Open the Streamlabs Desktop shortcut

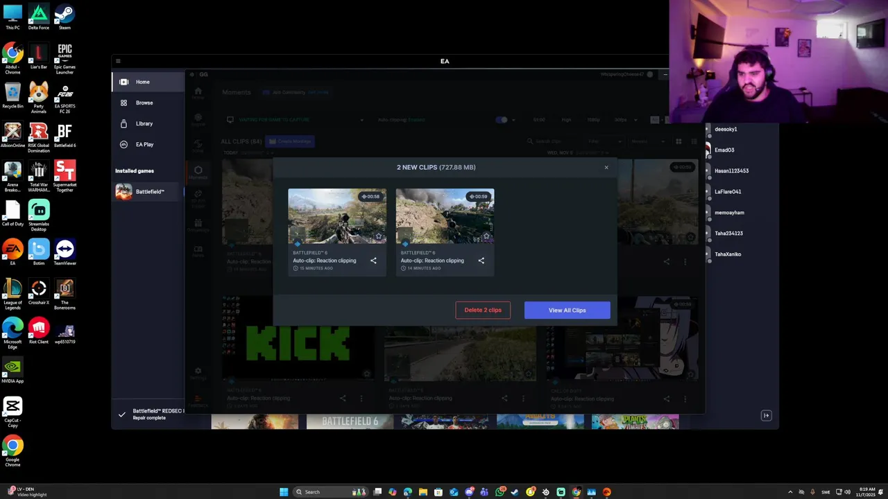39,216
